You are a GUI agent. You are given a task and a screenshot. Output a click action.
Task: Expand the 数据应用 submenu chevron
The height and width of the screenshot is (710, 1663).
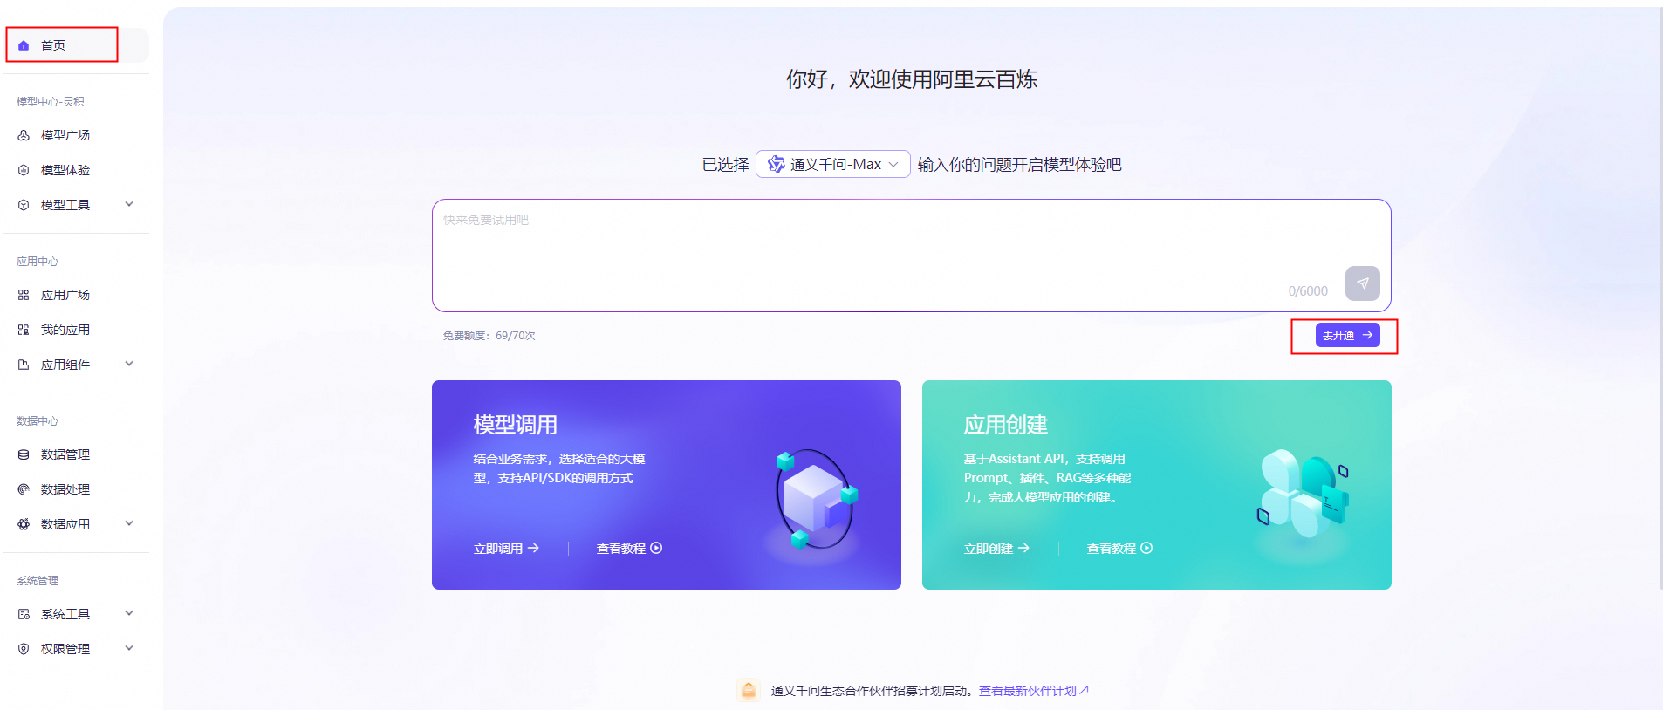click(x=129, y=523)
